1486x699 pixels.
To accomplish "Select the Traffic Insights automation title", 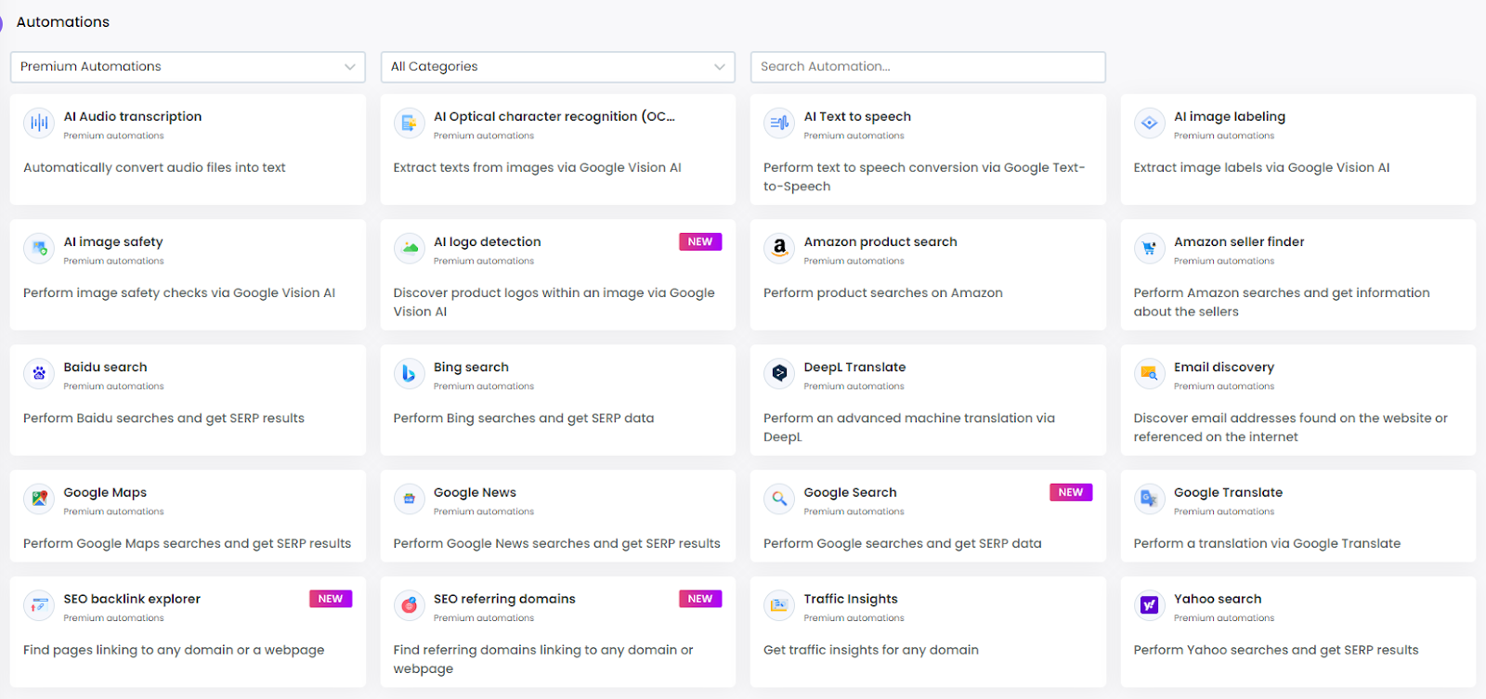I will (x=850, y=600).
